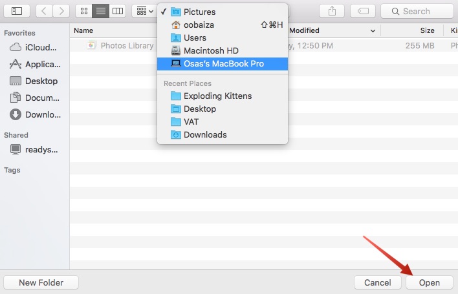Select Exploding Kittens recent place
Screen dimensions: 458x294
[x=217, y=96]
